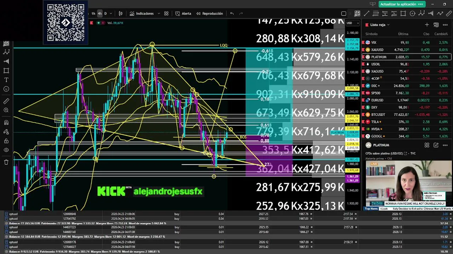Choose the rectangle shape tool in left sidebar

tap(6, 71)
